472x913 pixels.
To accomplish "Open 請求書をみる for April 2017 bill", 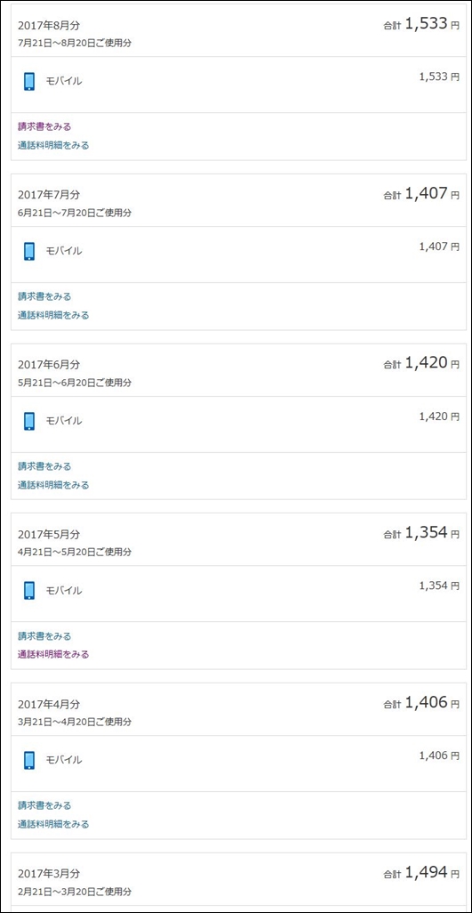I will (x=44, y=805).
